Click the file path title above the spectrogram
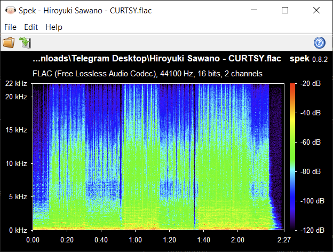 (x=157, y=58)
